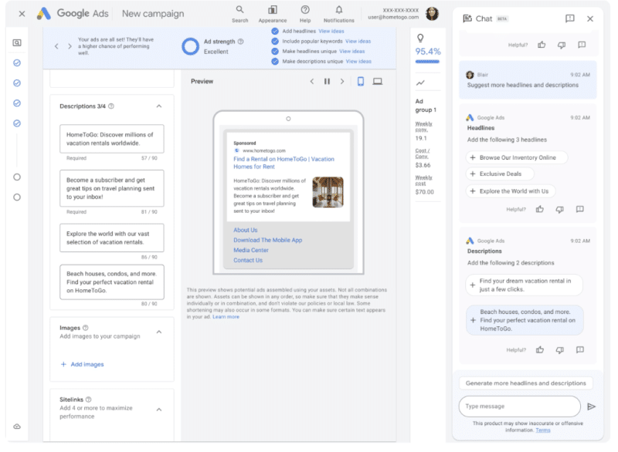Click the ad preview vacation photo thumbnail
Image resolution: width=618 pixels, height=452 pixels.
tap(328, 192)
